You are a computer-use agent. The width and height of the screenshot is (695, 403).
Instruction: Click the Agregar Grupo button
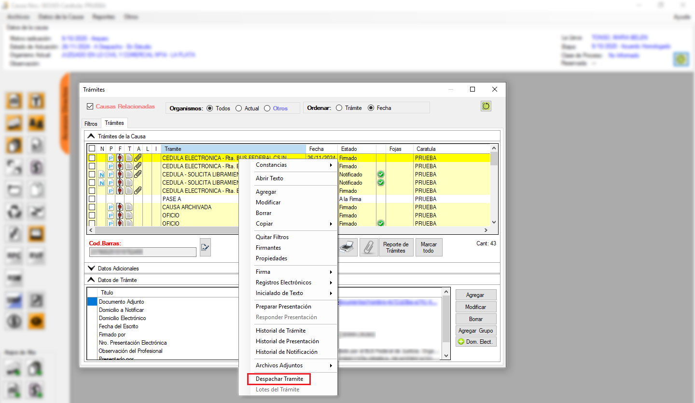[475, 331]
